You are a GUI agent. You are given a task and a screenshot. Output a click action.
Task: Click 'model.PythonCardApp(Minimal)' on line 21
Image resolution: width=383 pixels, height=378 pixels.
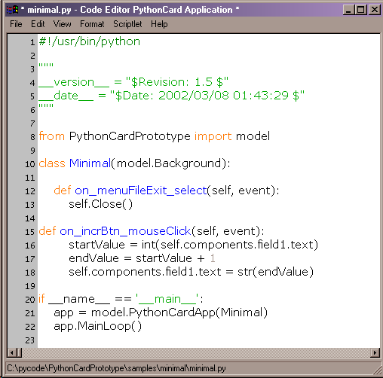click(x=179, y=312)
